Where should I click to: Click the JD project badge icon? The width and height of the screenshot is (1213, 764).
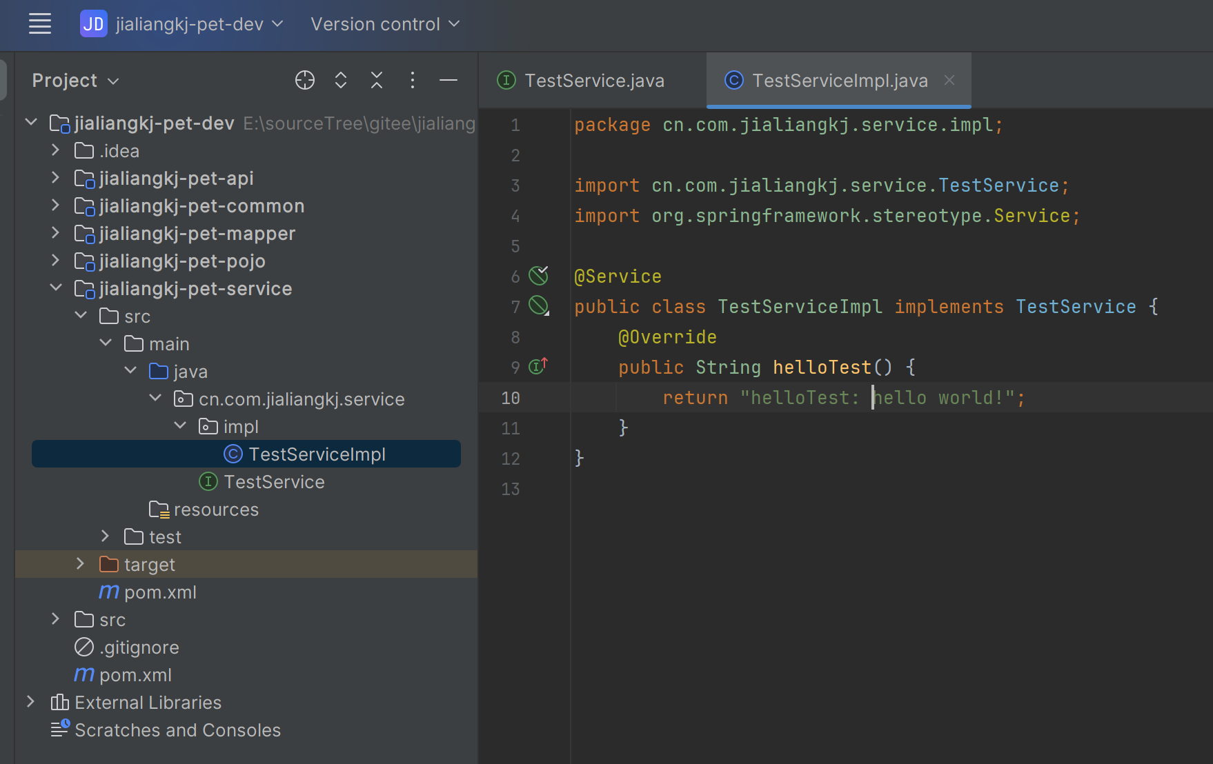(x=93, y=24)
